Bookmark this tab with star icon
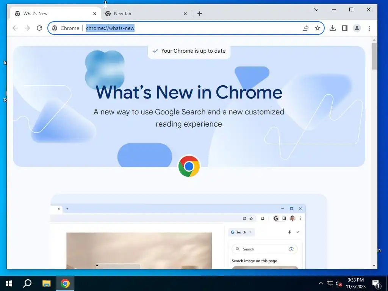The height and width of the screenshot is (291, 388). (318, 28)
